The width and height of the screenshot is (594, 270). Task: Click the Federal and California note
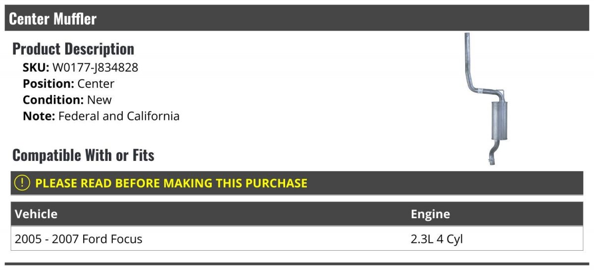coord(119,116)
